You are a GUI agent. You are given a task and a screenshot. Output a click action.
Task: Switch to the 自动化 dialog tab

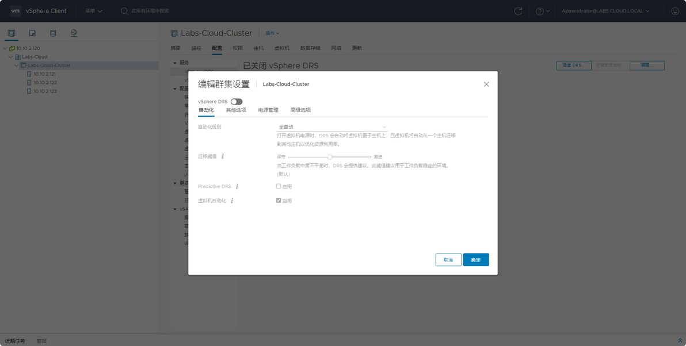click(206, 110)
